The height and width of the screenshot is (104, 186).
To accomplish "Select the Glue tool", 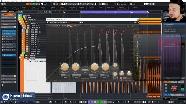I will [76, 4].
